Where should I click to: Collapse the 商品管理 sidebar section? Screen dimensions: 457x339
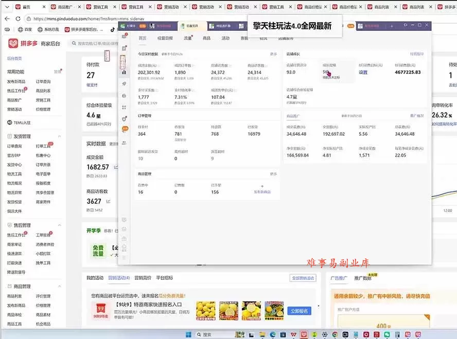[60, 287]
